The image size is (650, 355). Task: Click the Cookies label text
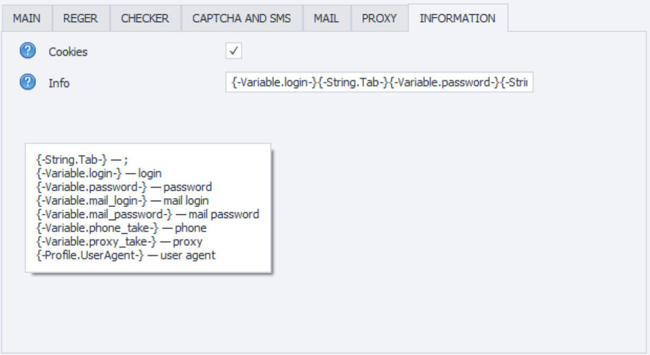(x=68, y=52)
